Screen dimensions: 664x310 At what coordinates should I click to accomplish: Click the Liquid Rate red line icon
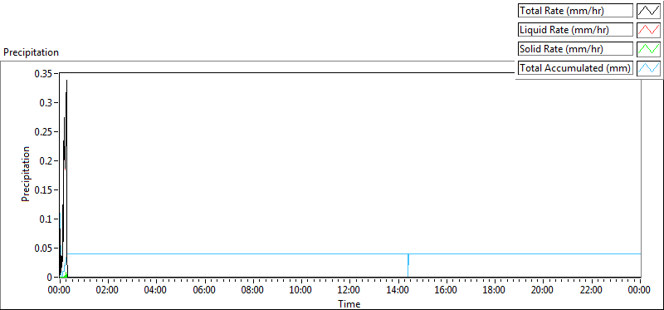click(648, 30)
